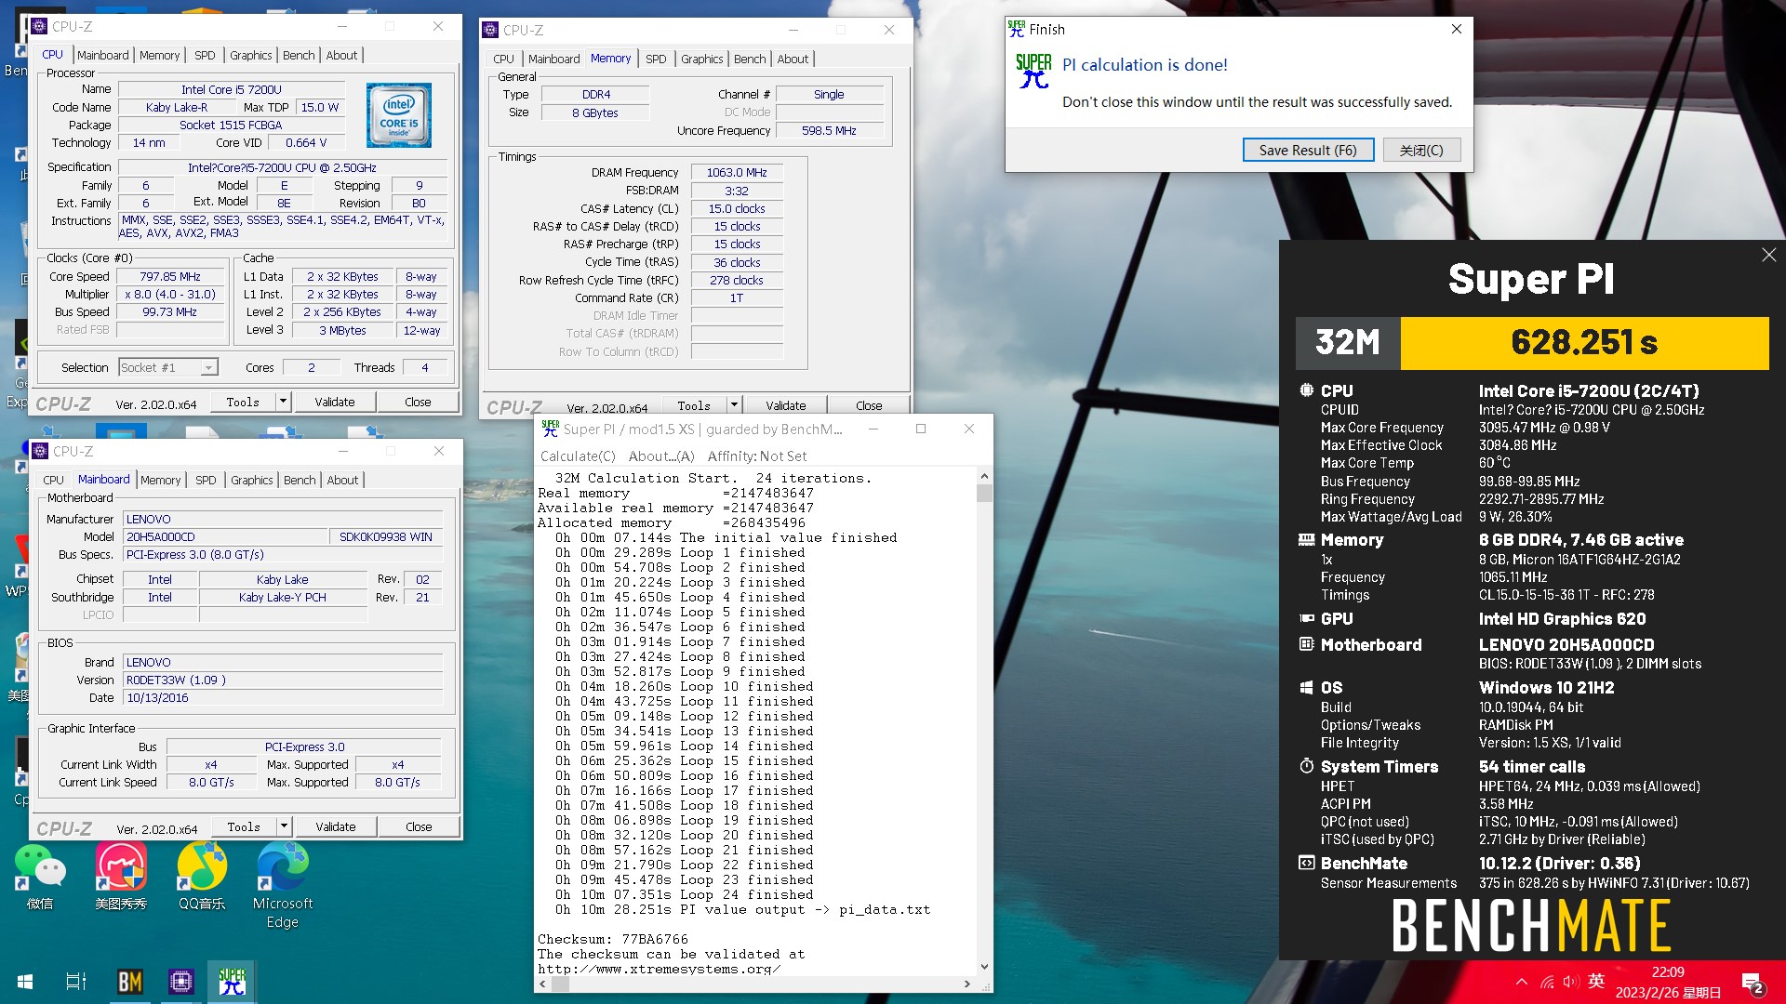Click Intel Core i5 7200U name field
This screenshot has height=1004, width=1786.
[232, 89]
